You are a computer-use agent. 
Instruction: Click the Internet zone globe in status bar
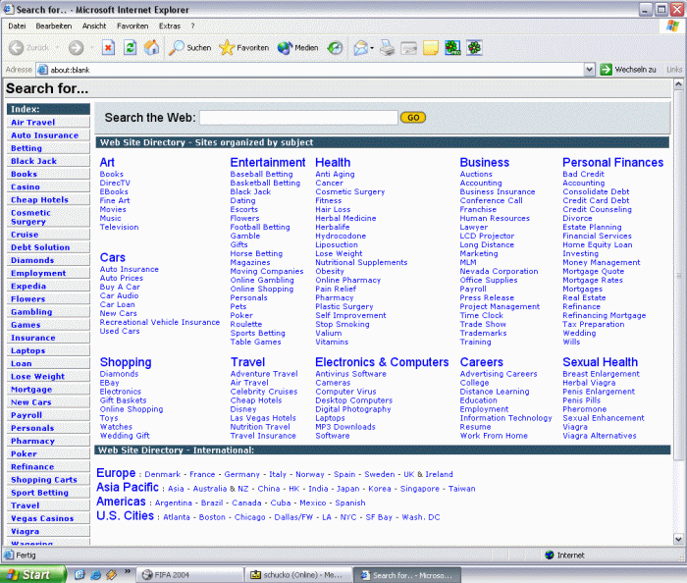(x=550, y=555)
